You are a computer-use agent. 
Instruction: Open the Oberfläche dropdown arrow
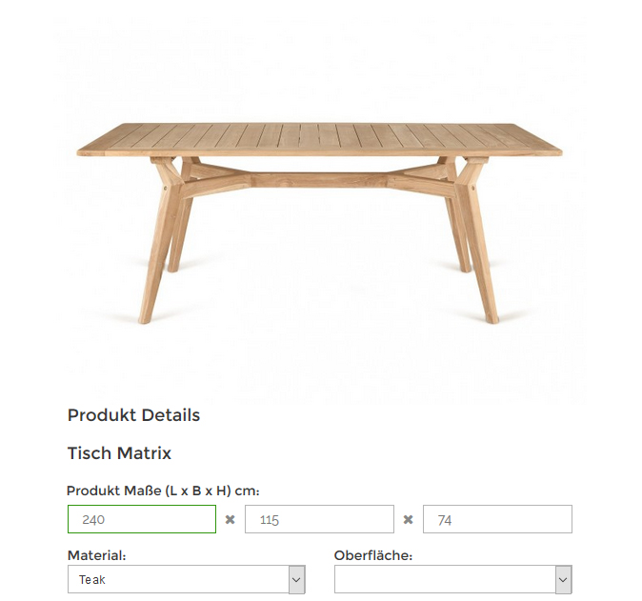(x=563, y=579)
